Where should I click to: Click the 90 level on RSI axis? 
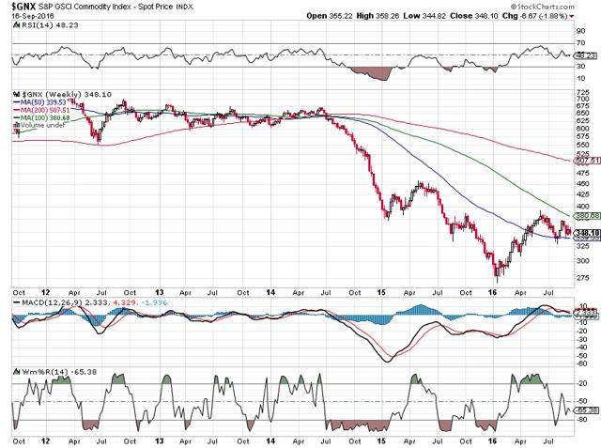580,31
